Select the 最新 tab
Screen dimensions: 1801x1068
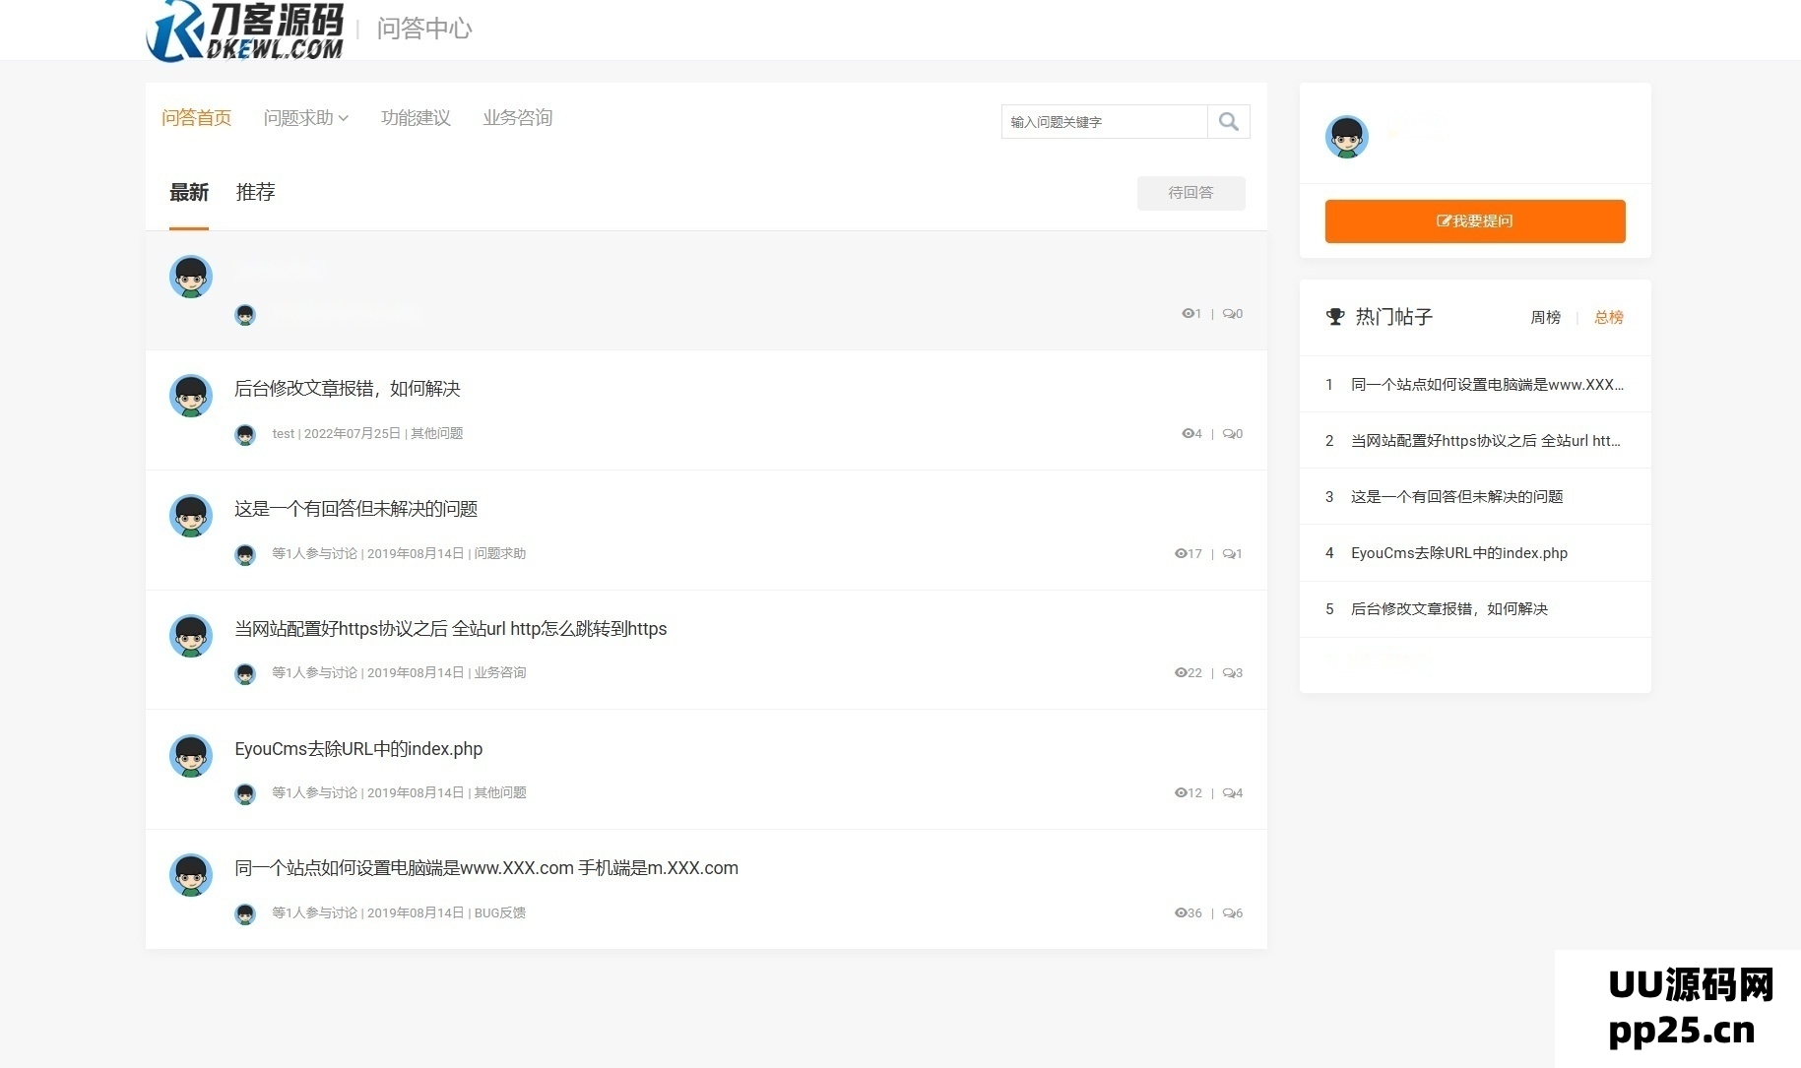(x=189, y=193)
